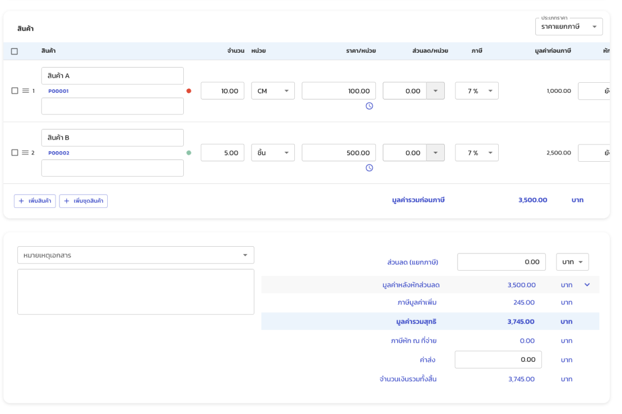
Task: Open หมายเหตุเอกสาร dropdown
Action: pyautogui.click(x=136, y=255)
